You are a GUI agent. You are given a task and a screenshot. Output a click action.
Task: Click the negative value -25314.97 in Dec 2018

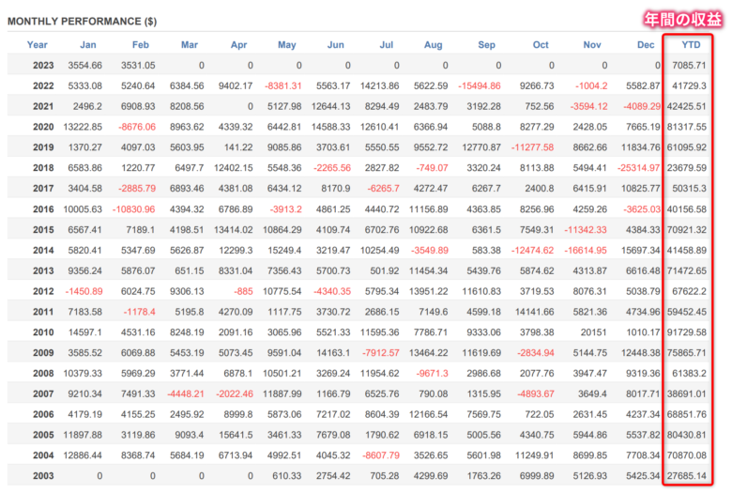coord(639,168)
